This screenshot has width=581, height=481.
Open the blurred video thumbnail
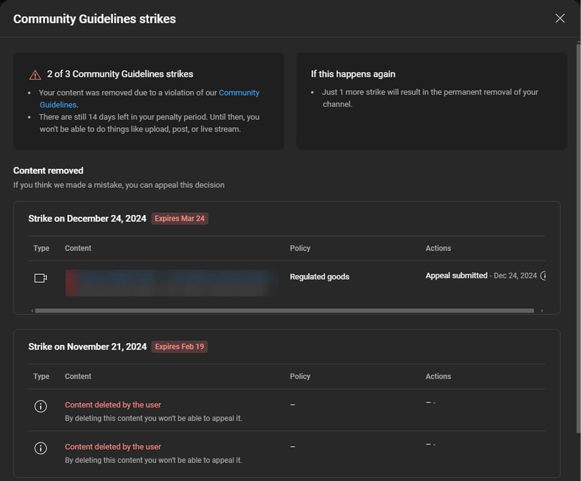coord(170,283)
